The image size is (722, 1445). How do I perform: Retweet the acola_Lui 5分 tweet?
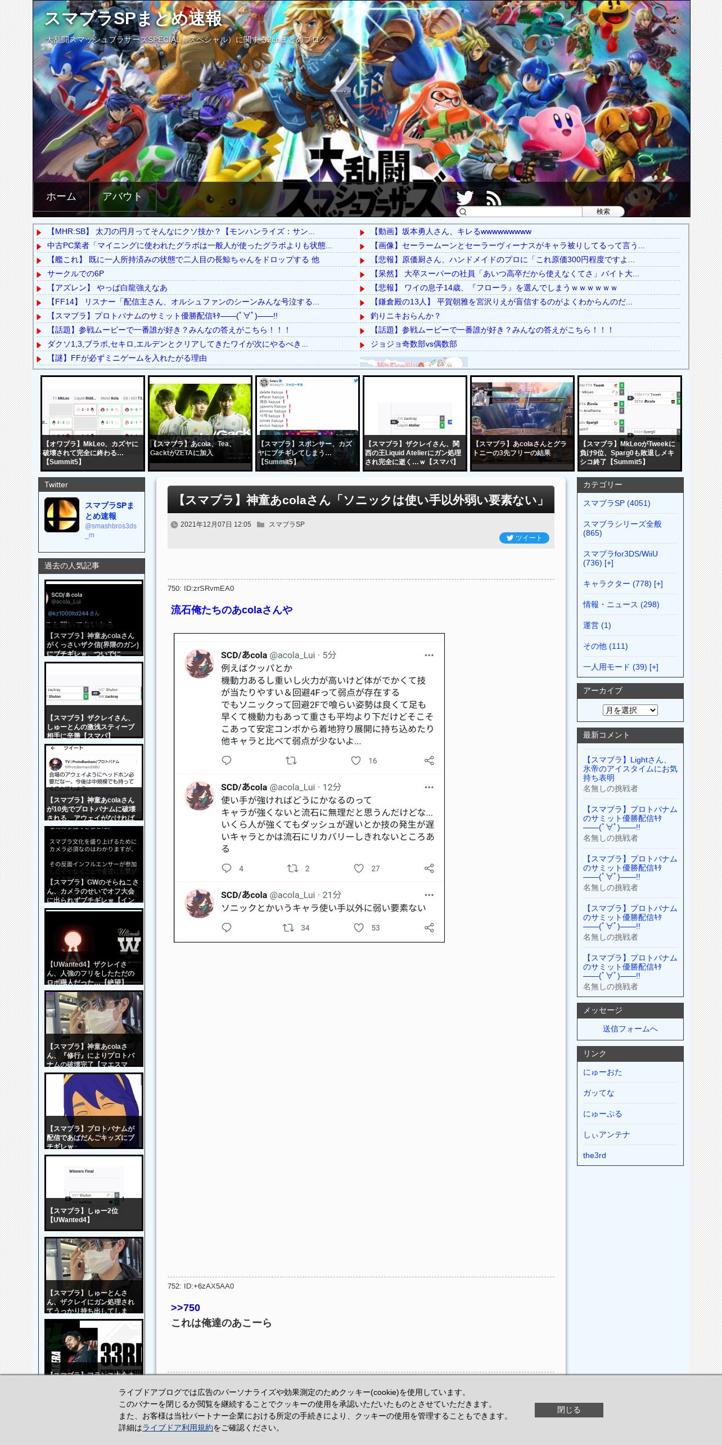pyautogui.click(x=291, y=760)
